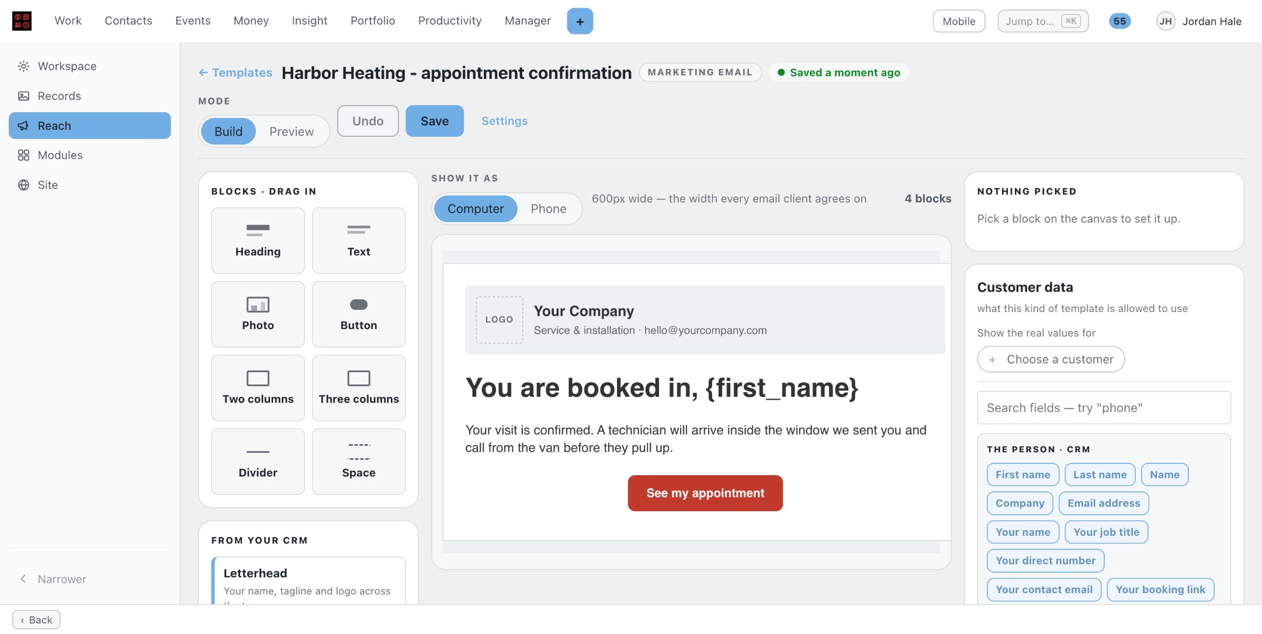Pick the Two columns block tile
Viewport: 1262px width, 634px height.
(258, 388)
